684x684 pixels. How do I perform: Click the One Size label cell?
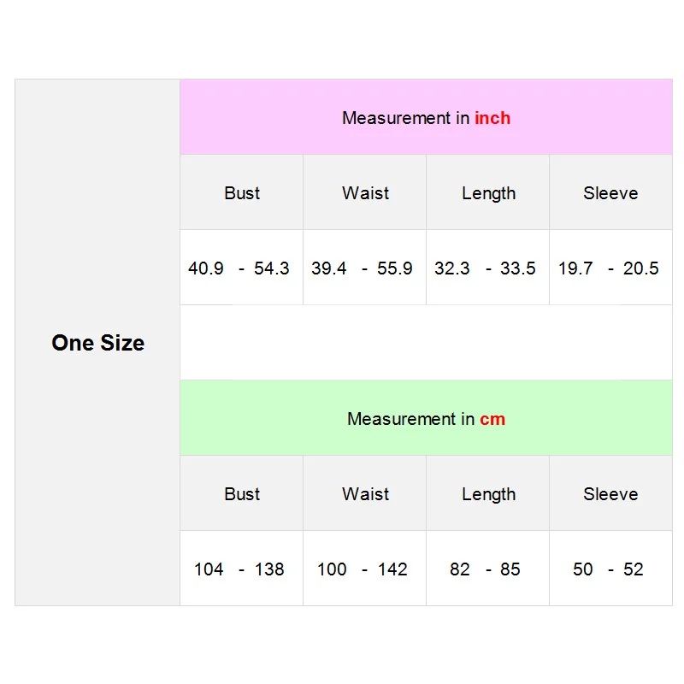point(97,343)
